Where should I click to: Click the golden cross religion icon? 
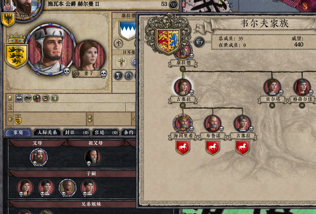click(121, 62)
